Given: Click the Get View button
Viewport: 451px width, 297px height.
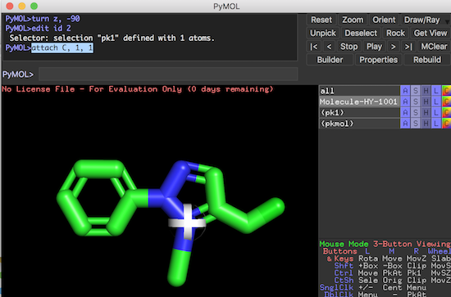Looking at the screenshot, I should coord(430,33).
